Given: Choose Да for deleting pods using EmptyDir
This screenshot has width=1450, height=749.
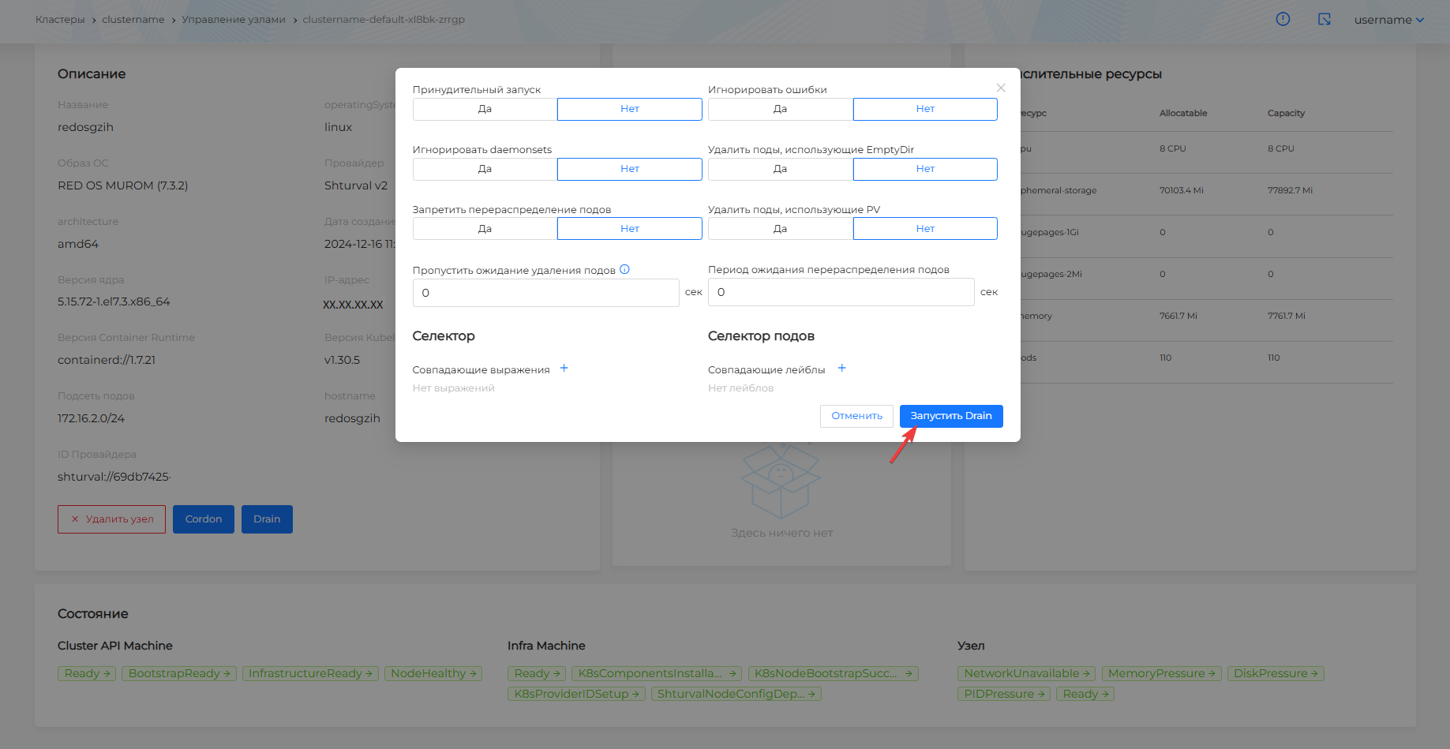Looking at the screenshot, I should pyautogui.click(x=780, y=169).
